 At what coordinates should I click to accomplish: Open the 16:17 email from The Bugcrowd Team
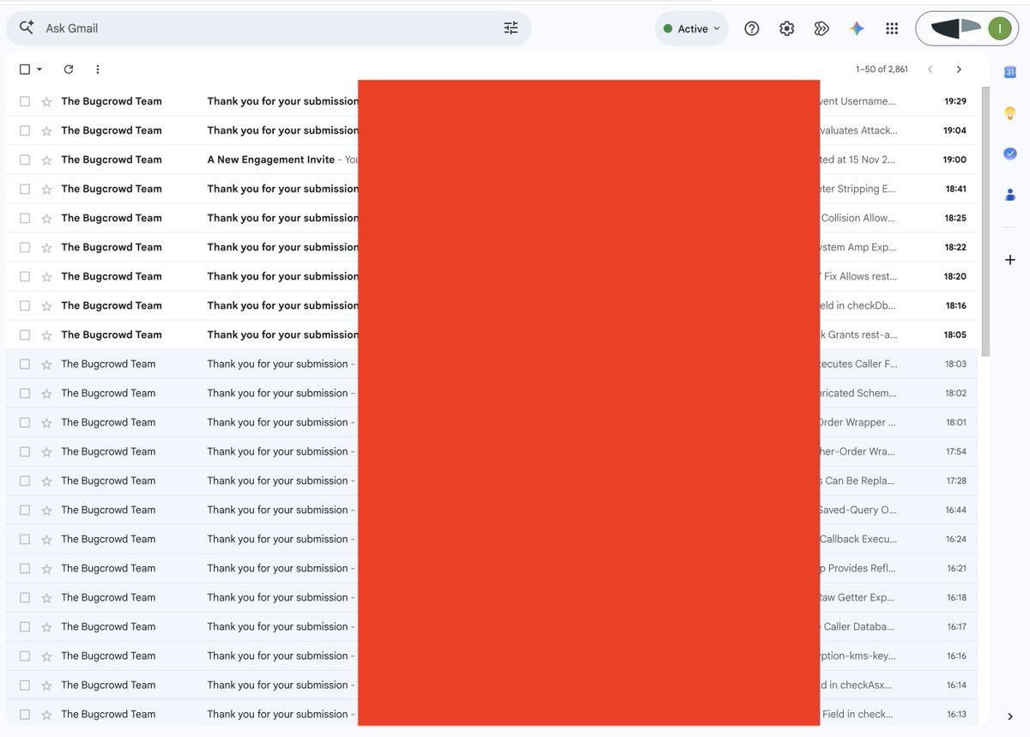tap(491, 626)
